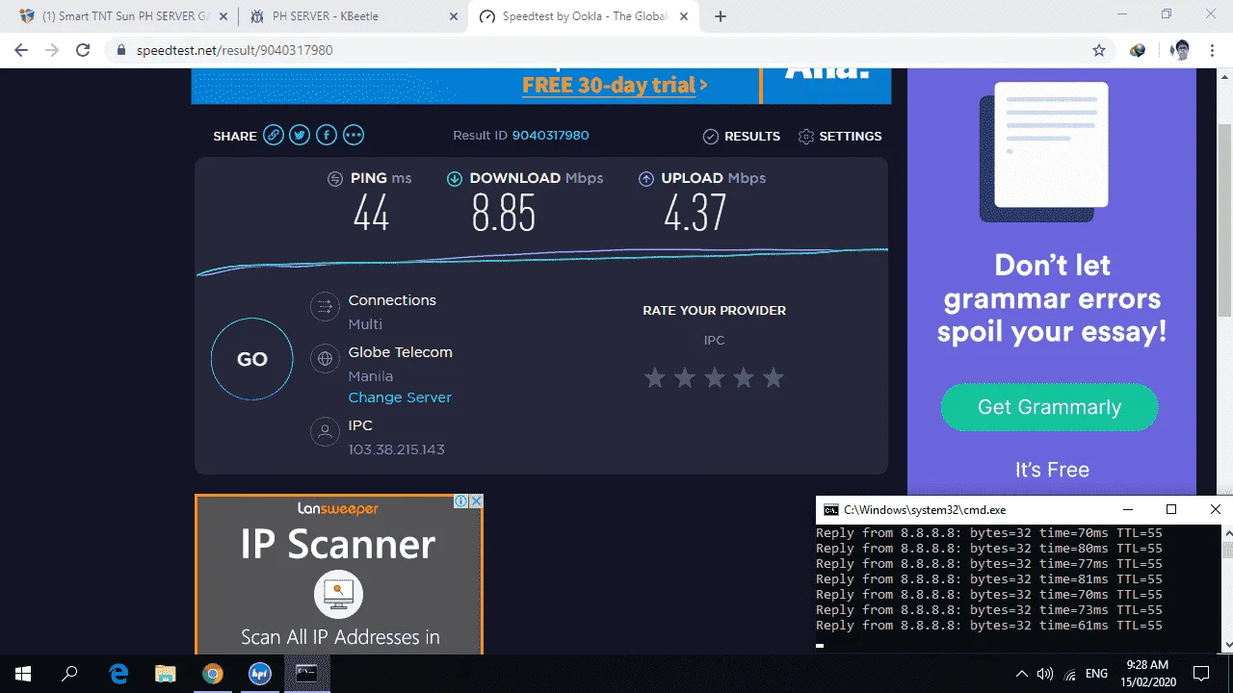The width and height of the screenshot is (1233, 693).
Task: Click IP address 103.38.215.143
Action: pyautogui.click(x=396, y=449)
